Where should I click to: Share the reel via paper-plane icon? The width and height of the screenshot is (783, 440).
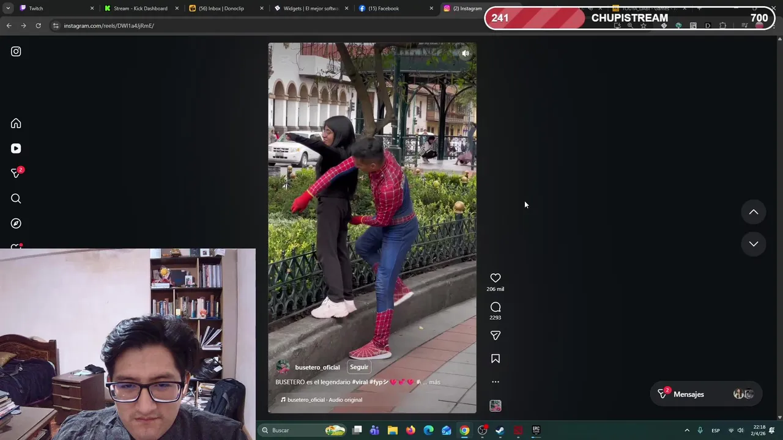pos(495,335)
